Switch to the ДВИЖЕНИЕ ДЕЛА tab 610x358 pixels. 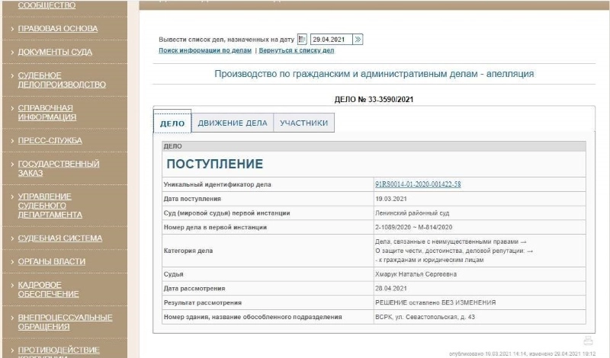click(232, 123)
